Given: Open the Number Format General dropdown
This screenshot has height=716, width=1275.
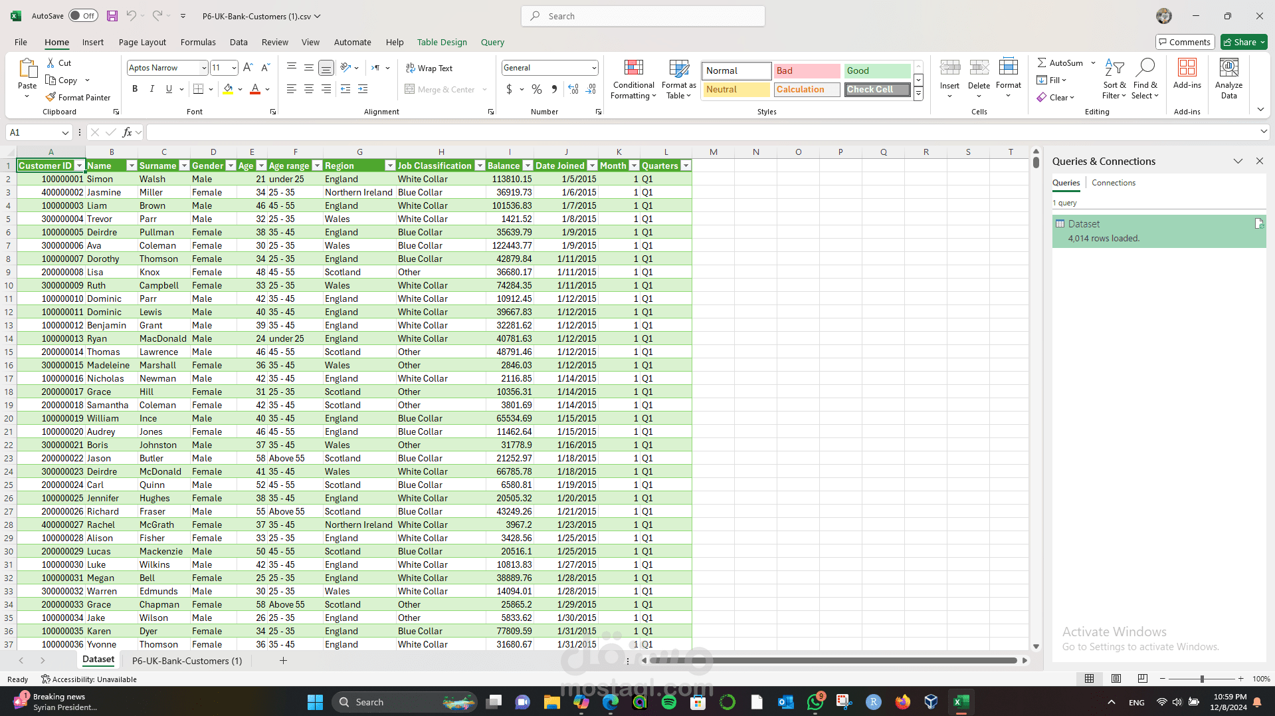Looking at the screenshot, I should tap(594, 68).
